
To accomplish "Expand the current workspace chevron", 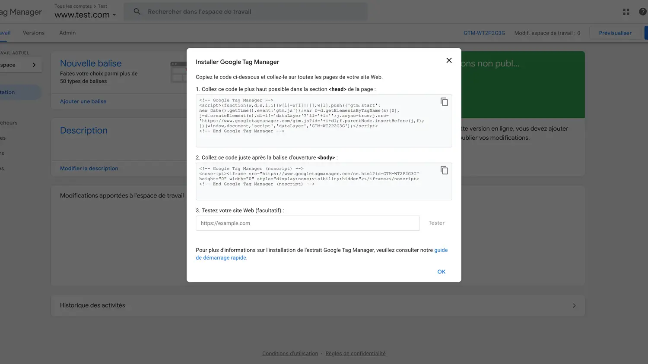I will pyautogui.click(x=34, y=65).
